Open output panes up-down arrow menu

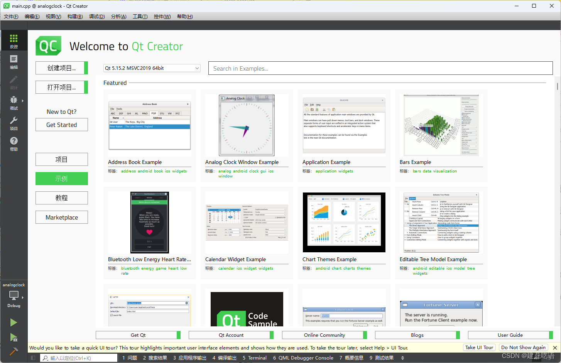pos(402,358)
